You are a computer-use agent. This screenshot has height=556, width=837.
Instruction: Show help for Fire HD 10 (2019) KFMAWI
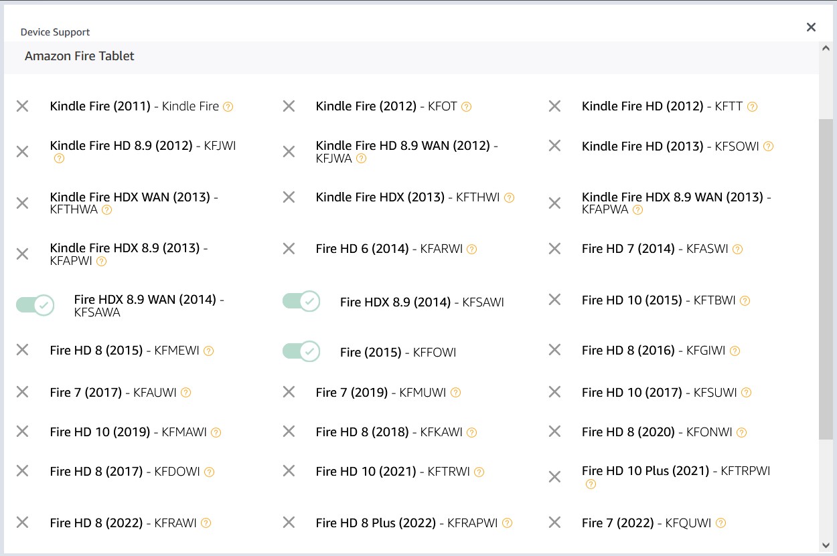[216, 432]
